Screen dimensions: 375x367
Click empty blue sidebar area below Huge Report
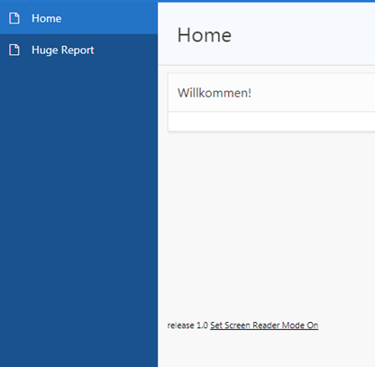[x=78, y=210]
